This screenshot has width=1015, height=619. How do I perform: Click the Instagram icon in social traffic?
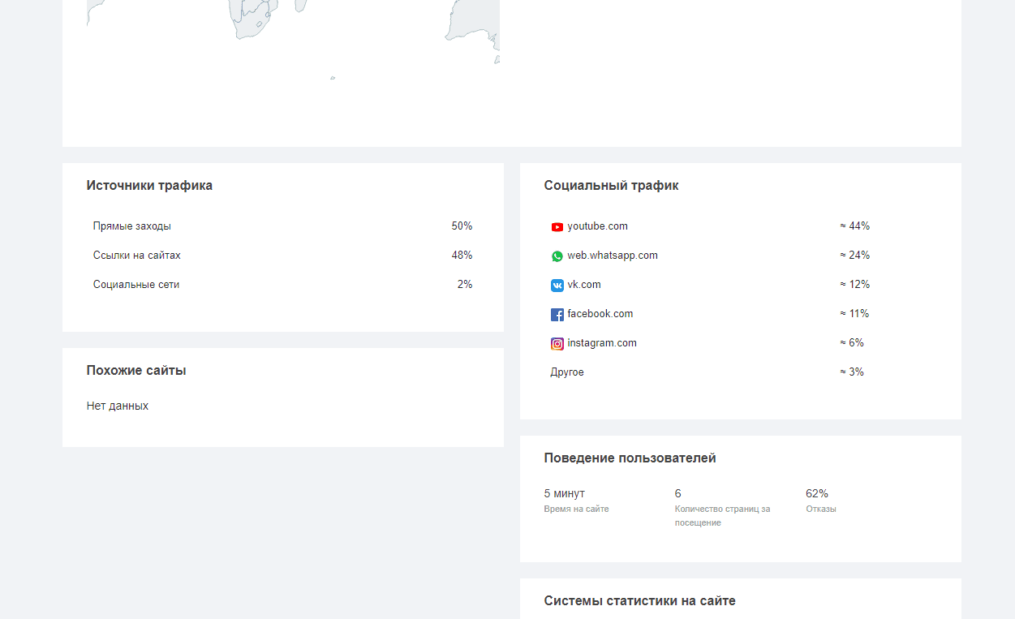click(x=557, y=344)
